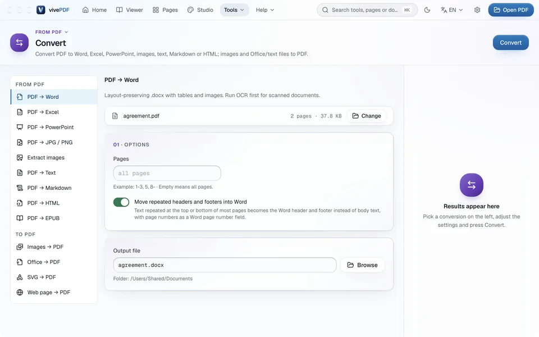
Task: Click the purple Convert swap icon in header
Action: click(19, 43)
